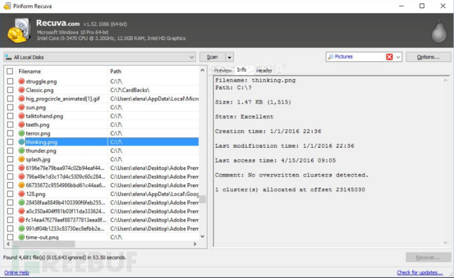The width and height of the screenshot is (454, 278).
Task: Tick the checkbox for splash.jpg
Action: [10, 159]
